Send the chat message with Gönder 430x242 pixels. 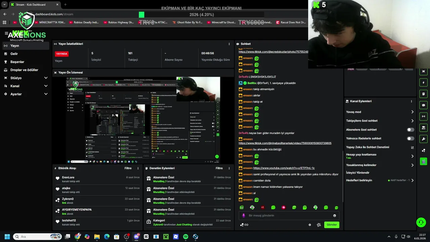coord(332,225)
